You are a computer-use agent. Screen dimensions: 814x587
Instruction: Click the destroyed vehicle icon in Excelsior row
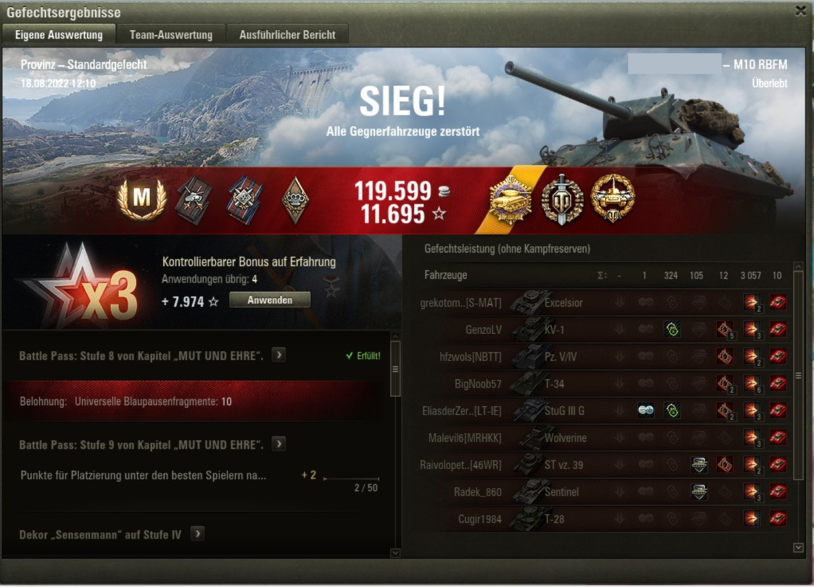pos(778,303)
